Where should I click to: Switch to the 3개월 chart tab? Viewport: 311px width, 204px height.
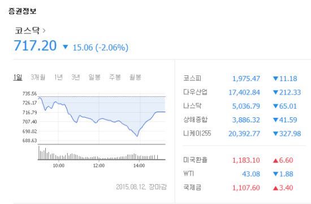(38, 77)
